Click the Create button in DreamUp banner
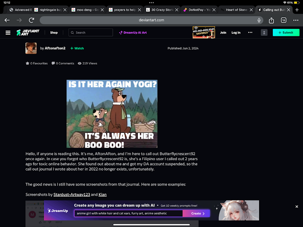The image size is (303, 227). pyautogui.click(x=196, y=213)
